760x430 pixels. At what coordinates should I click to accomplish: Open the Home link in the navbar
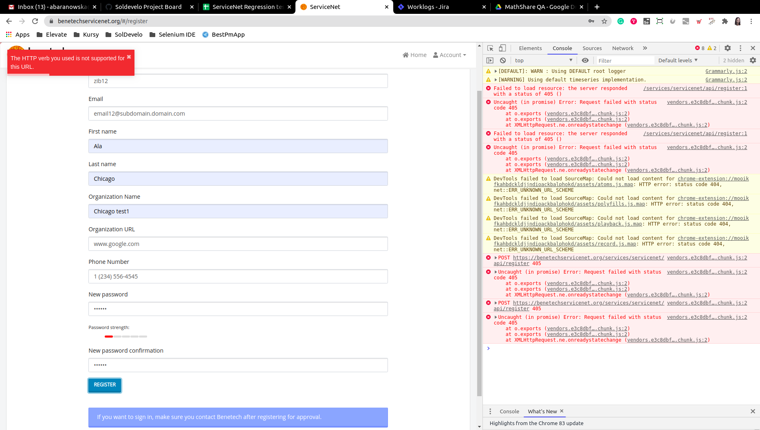pos(414,55)
